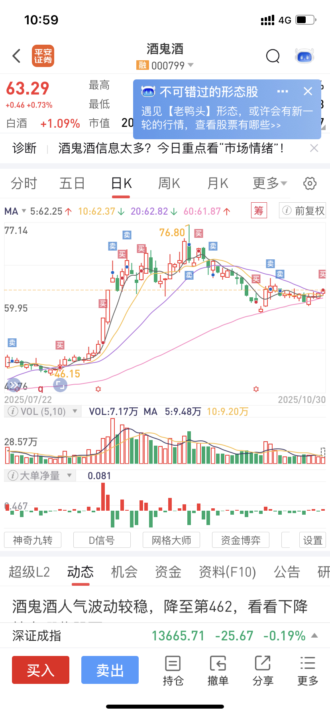Tap the 买 marker at the chart's right edge

tap(322, 274)
